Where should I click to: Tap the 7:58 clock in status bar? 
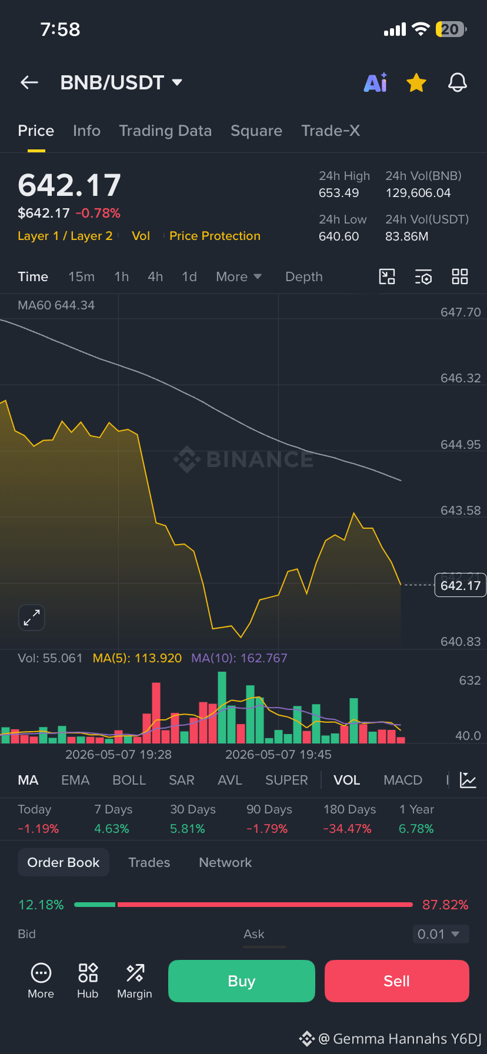(60, 29)
